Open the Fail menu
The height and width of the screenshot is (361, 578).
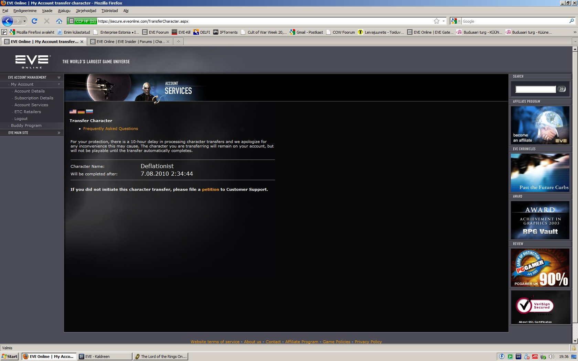[5, 11]
